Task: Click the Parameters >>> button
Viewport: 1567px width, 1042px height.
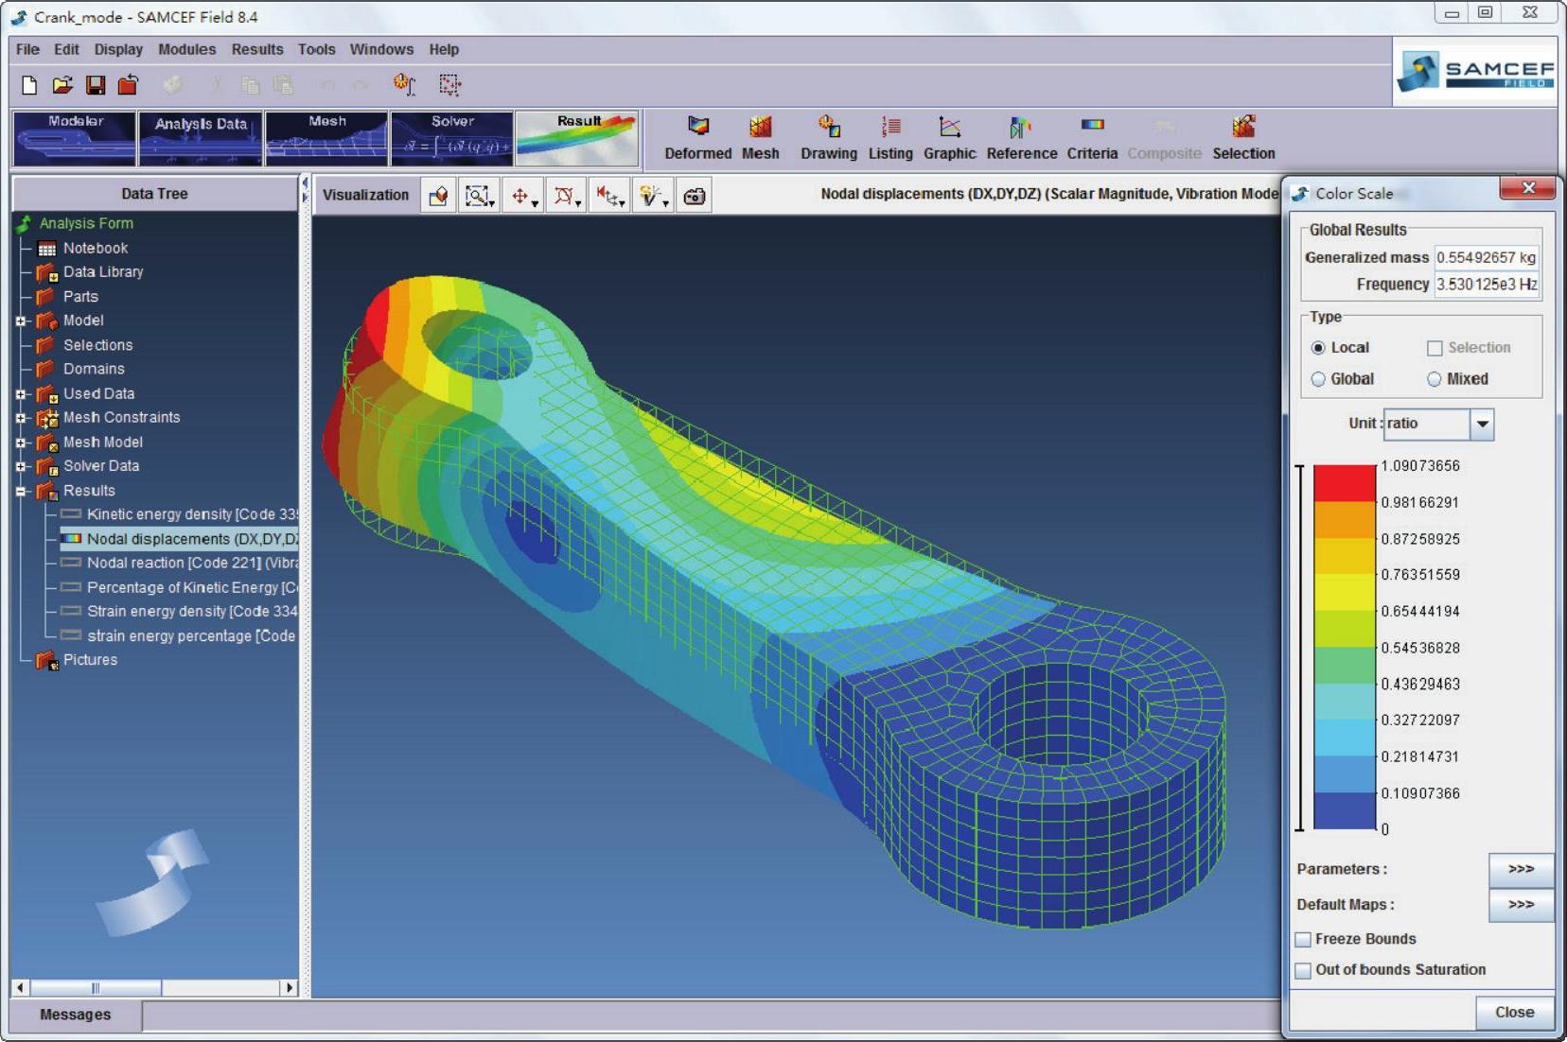Action: [x=1520, y=869]
